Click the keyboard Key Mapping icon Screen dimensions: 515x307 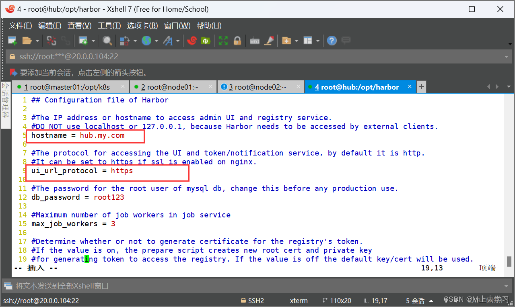pyautogui.click(x=255, y=41)
